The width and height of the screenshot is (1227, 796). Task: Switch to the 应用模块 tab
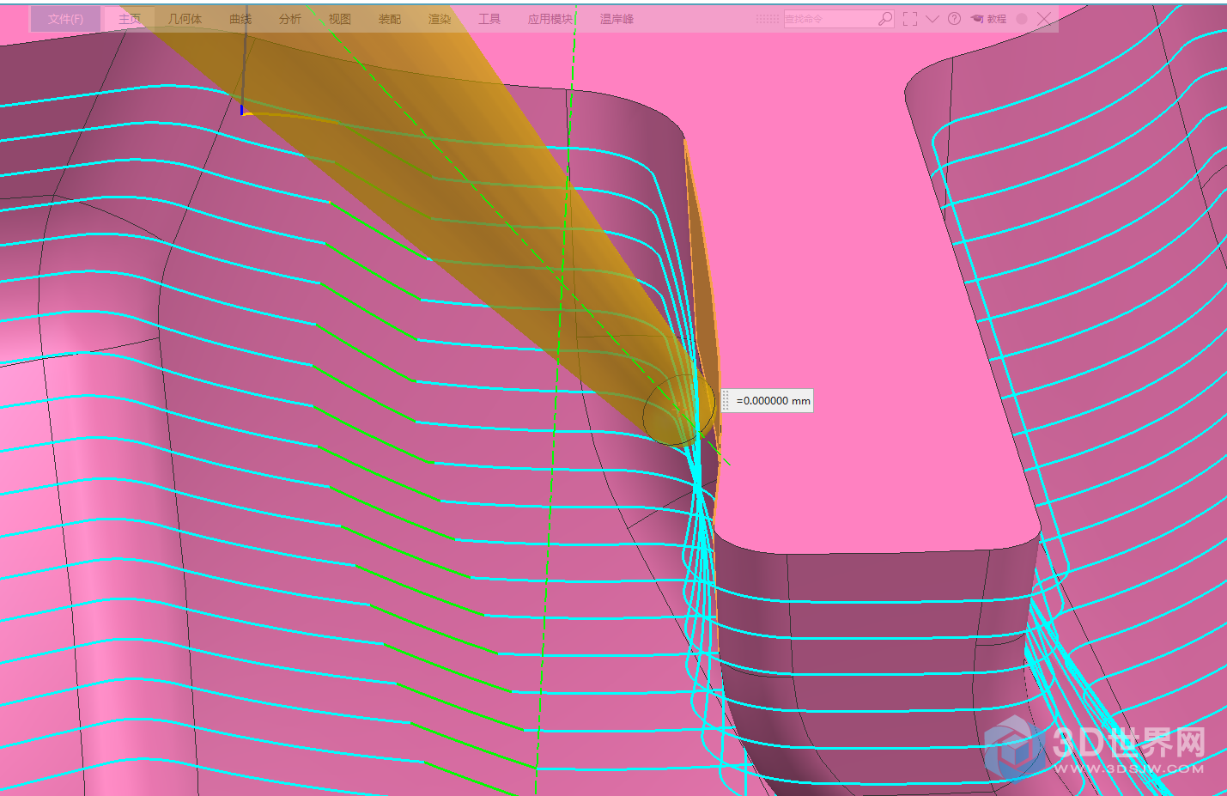coord(550,19)
